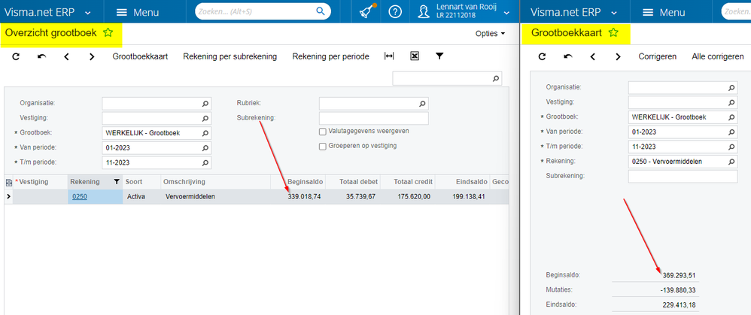Open Menu in right window
This screenshot has width=751, height=315.
click(664, 13)
